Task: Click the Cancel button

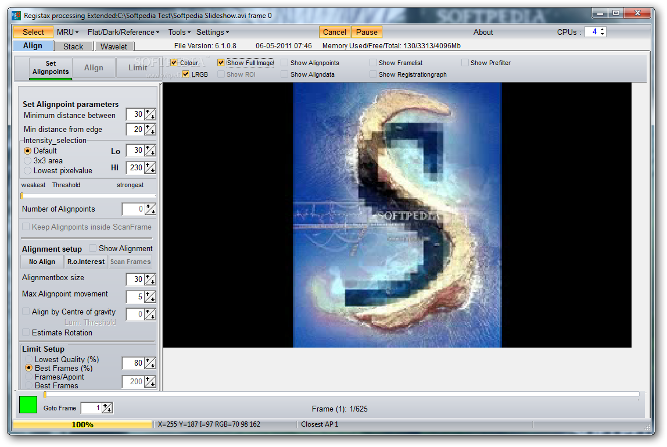Action: 334,33
